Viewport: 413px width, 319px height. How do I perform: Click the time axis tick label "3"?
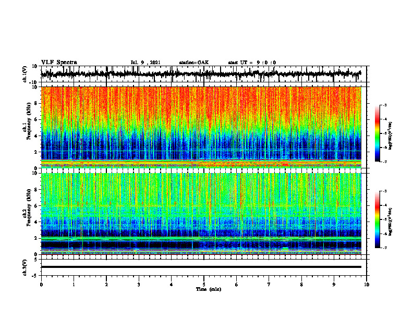click(x=139, y=285)
